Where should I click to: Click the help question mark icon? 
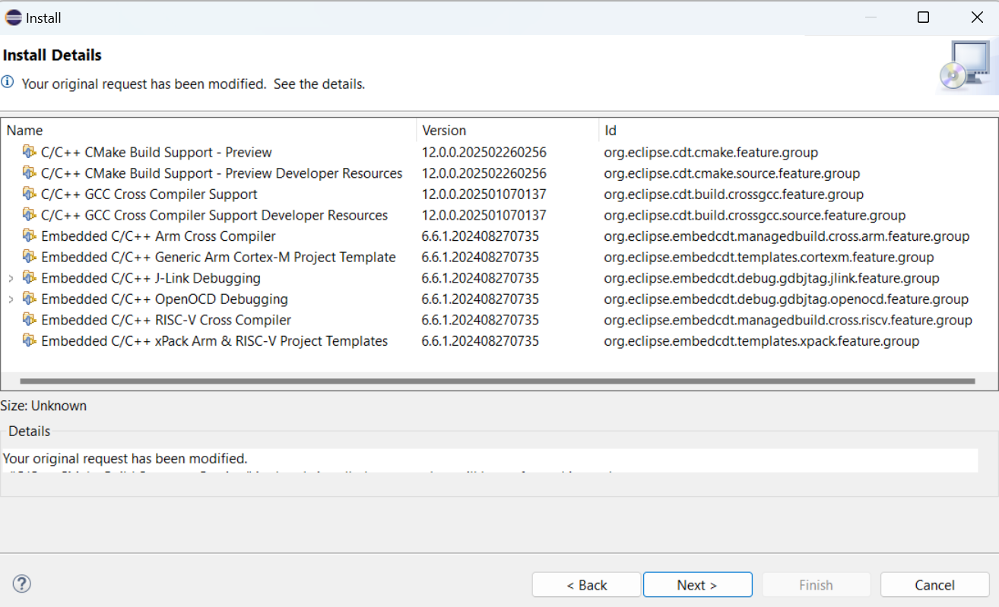21,583
